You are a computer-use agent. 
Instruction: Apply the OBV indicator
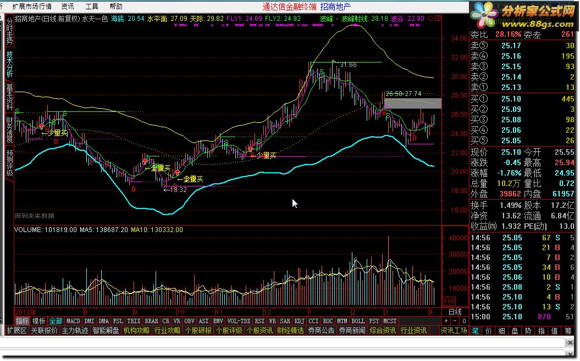tap(189, 321)
